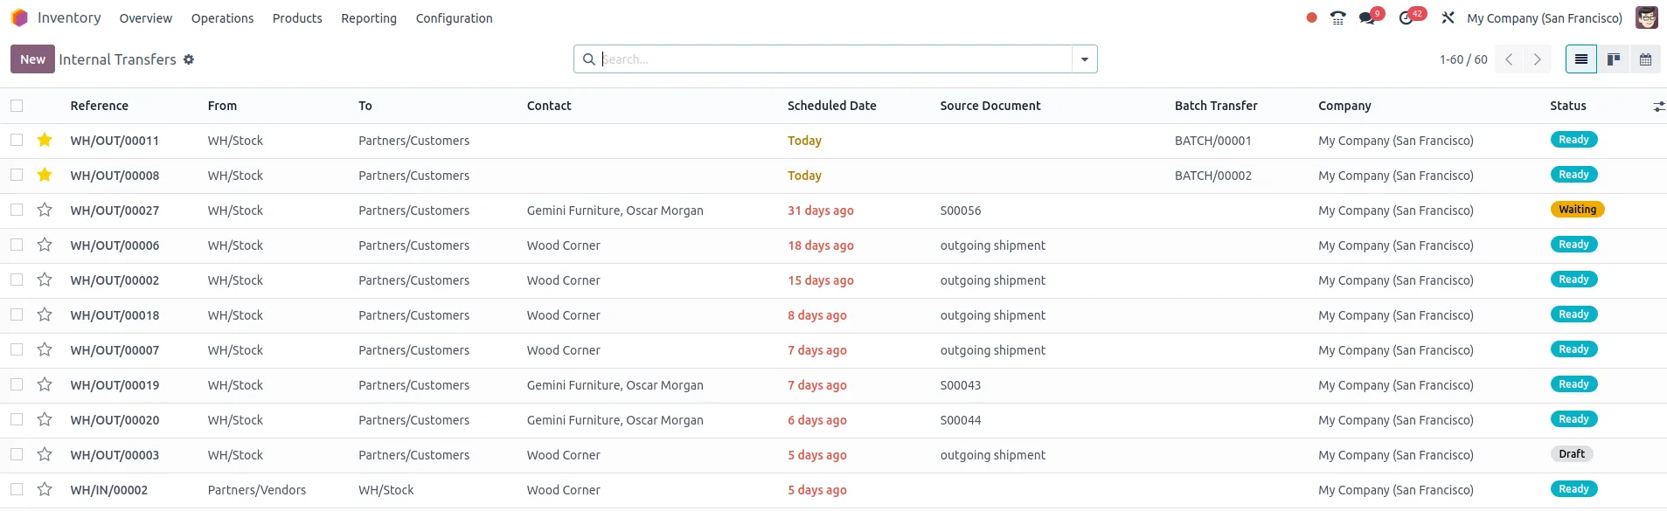
Task: Open the Configuration menu
Action: pos(454,18)
